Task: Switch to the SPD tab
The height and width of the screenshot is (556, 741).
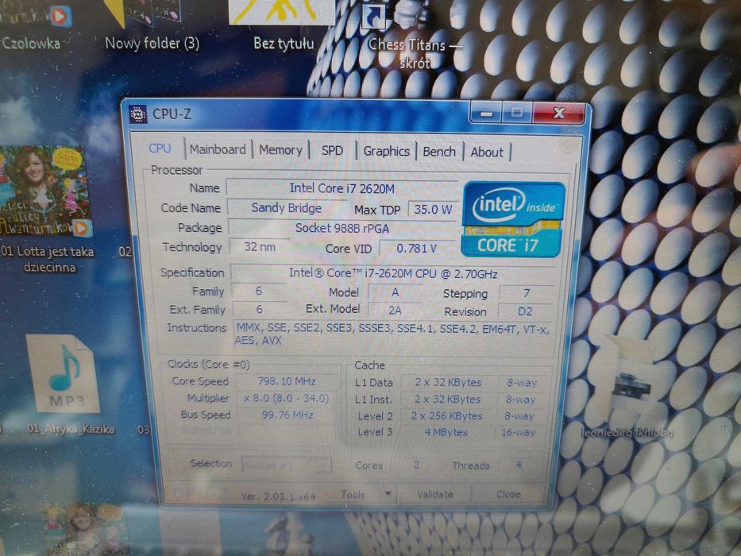Action: (332, 151)
